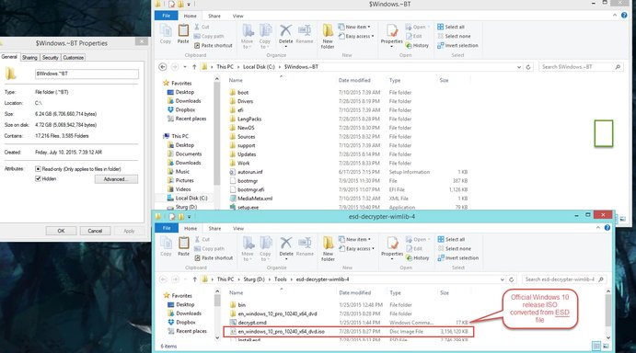Open File tab in $Windows.~BT window
This screenshot has height=353, width=636.
tap(167, 16)
